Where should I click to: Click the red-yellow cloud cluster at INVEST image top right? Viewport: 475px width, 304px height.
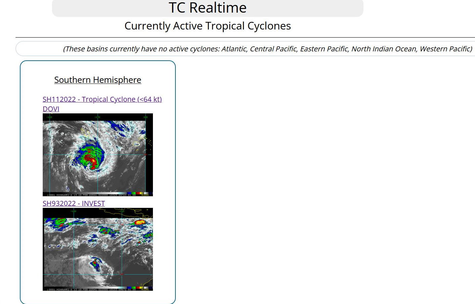140,222
